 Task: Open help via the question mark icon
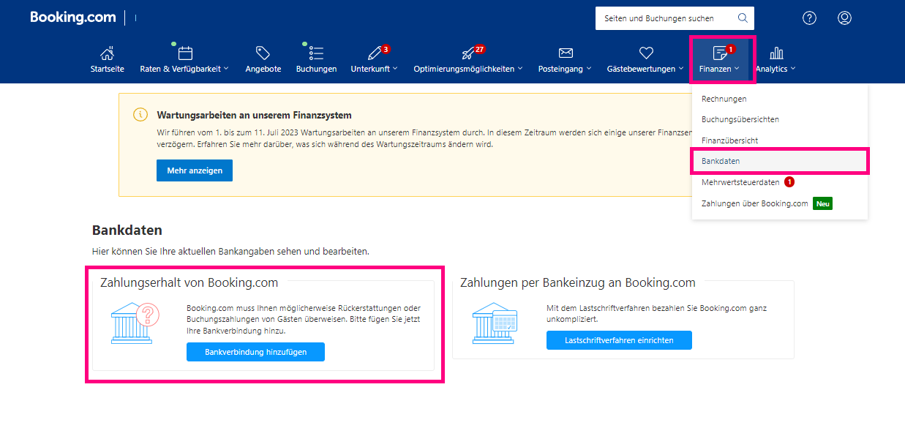click(809, 18)
